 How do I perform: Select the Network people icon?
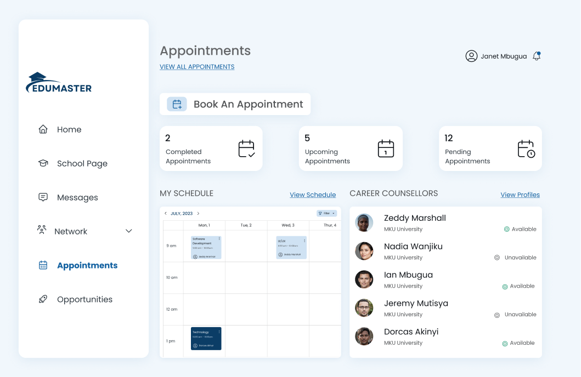tap(43, 231)
